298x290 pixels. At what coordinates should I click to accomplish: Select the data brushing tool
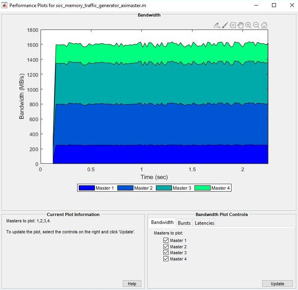(x=225, y=25)
